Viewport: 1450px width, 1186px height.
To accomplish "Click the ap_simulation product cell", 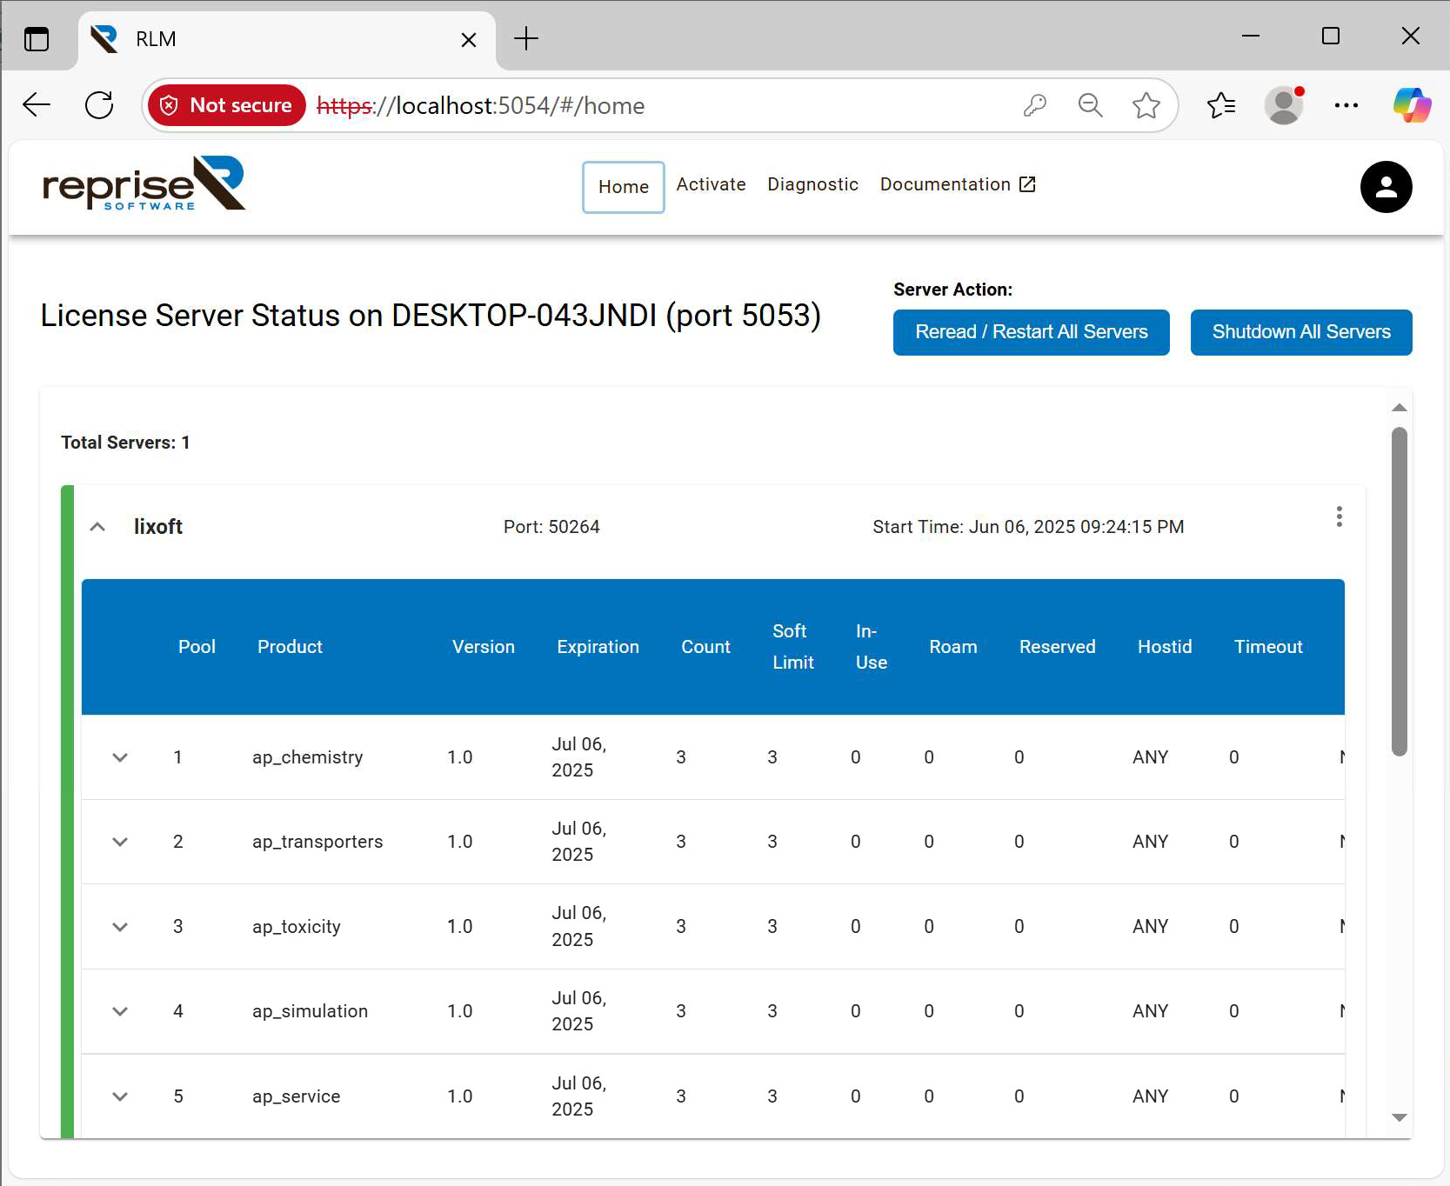I will [311, 1011].
